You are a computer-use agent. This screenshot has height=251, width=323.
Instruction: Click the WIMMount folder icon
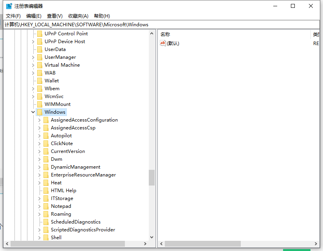(x=41, y=104)
